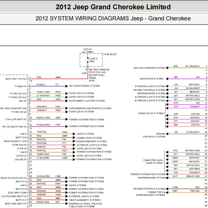Click wire color "WHT/LT BLU"

tap(193, 165)
